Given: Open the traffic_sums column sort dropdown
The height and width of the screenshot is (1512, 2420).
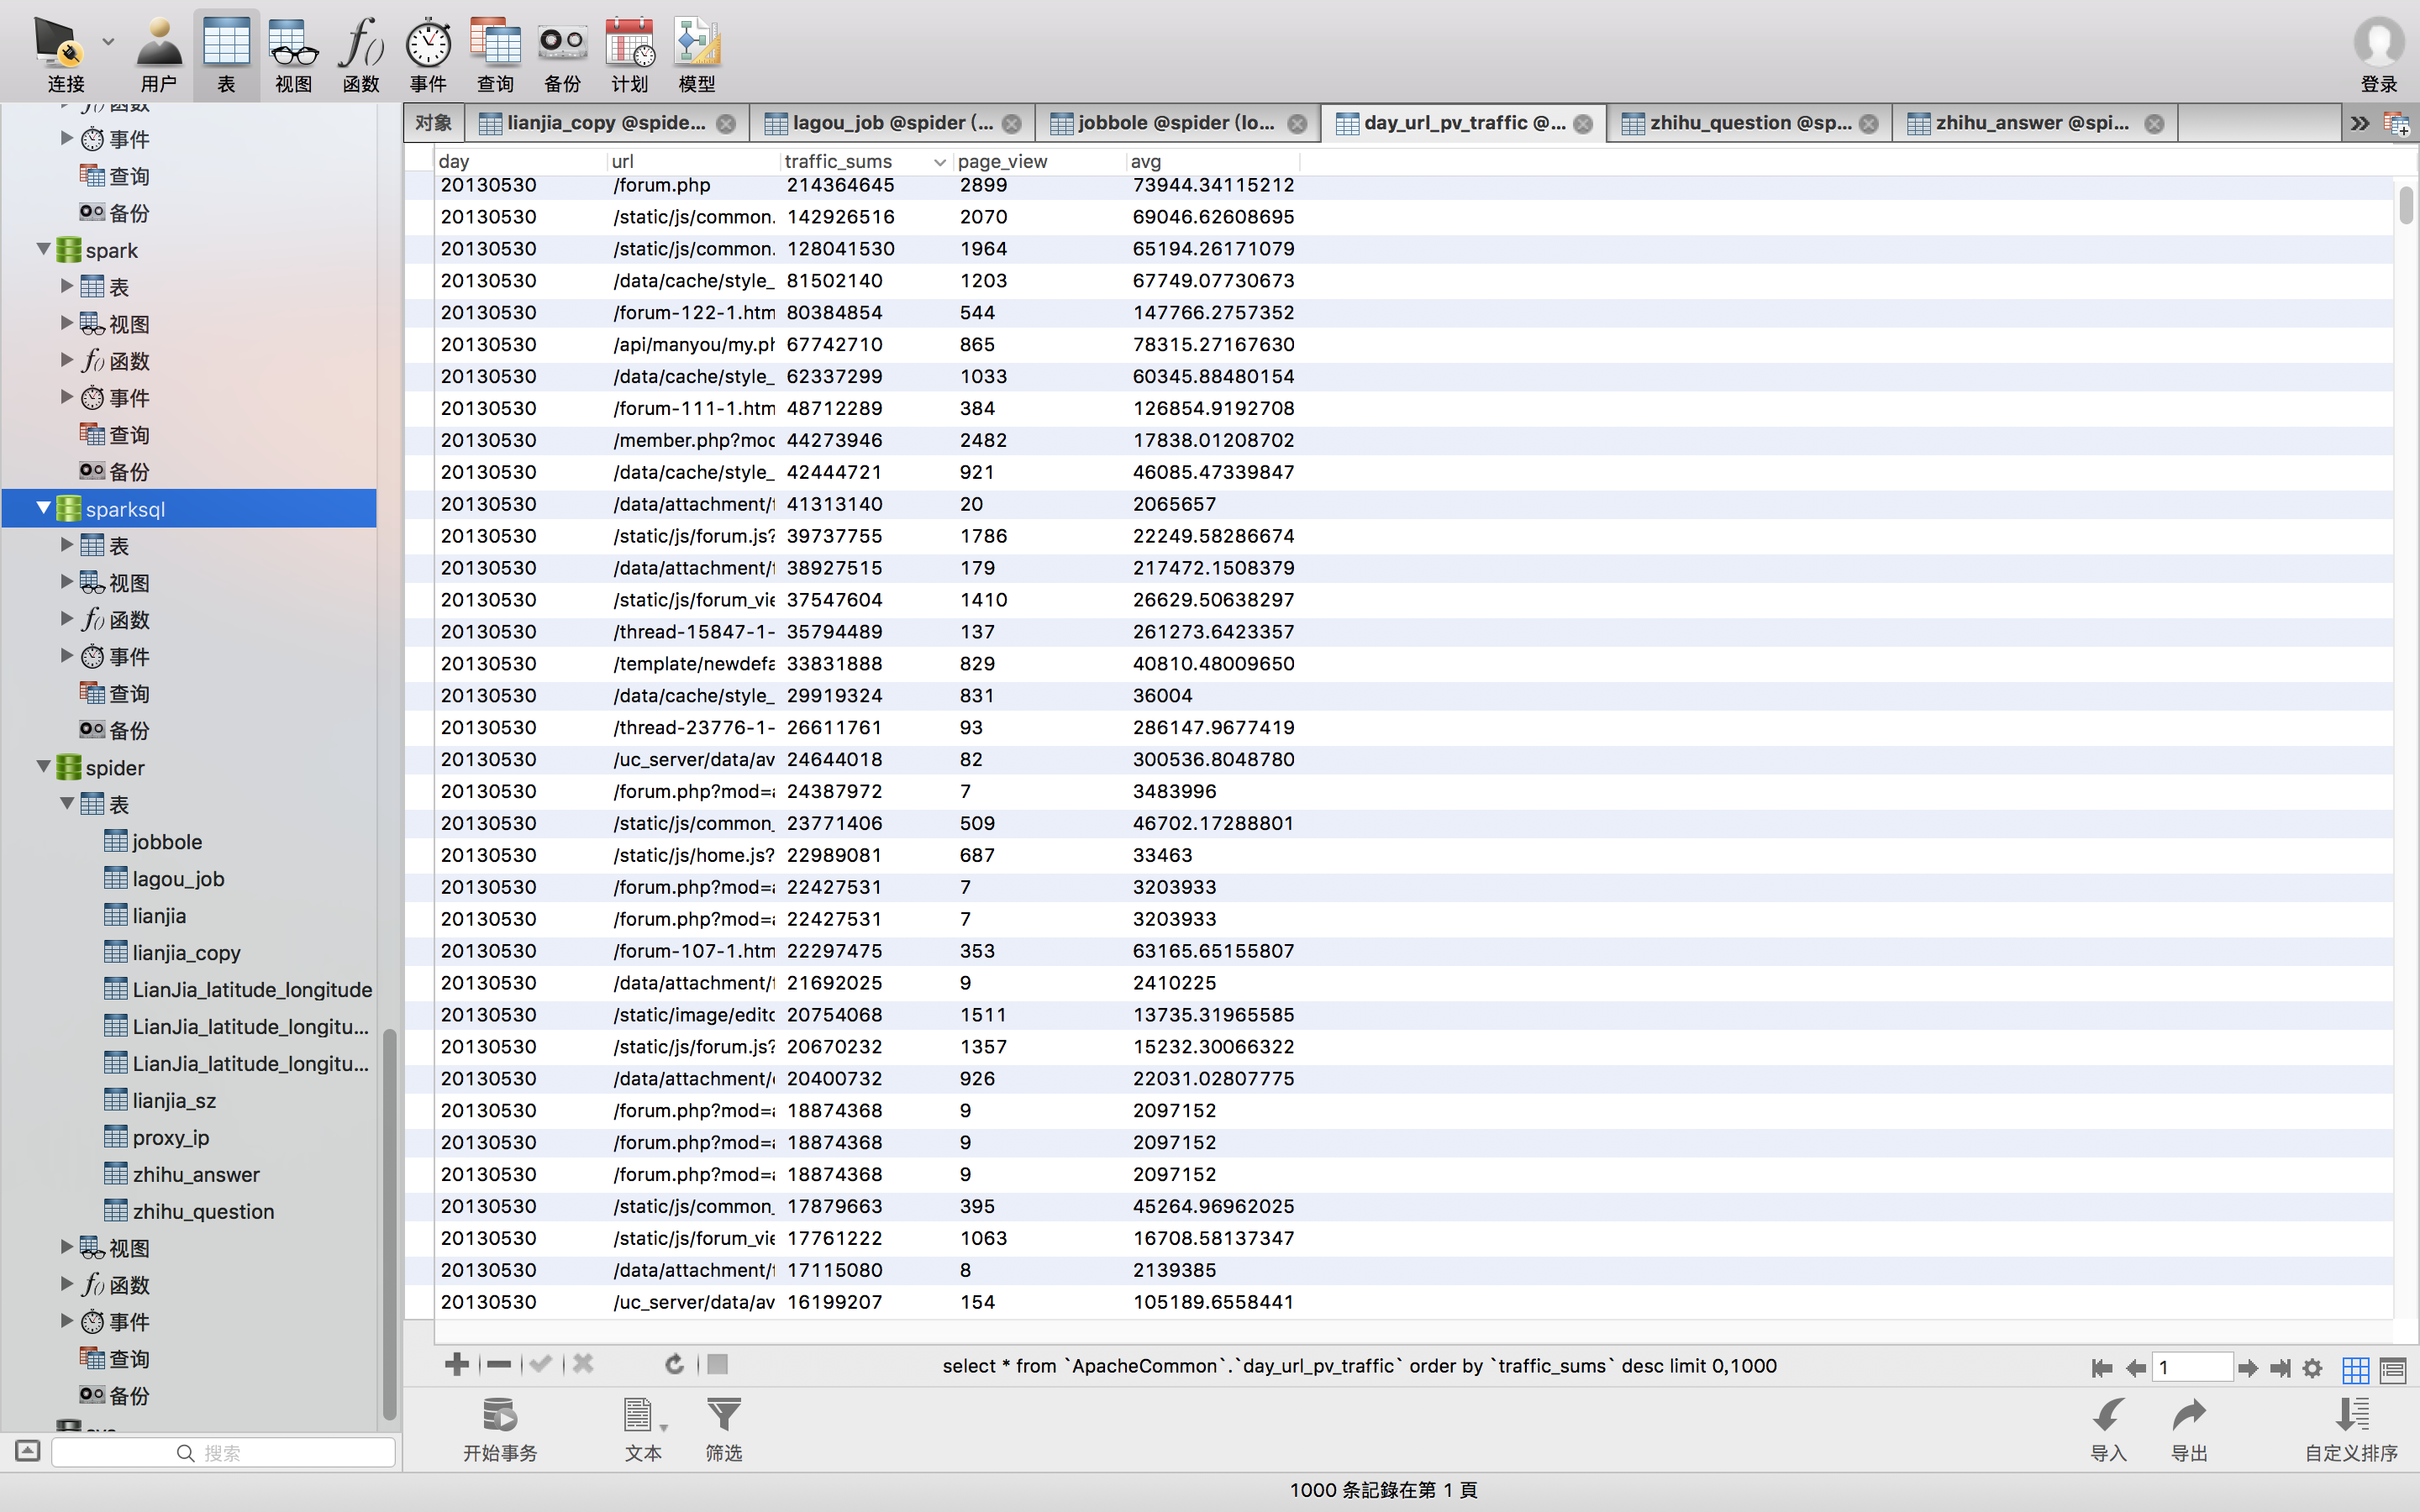Looking at the screenshot, I should coord(939,162).
